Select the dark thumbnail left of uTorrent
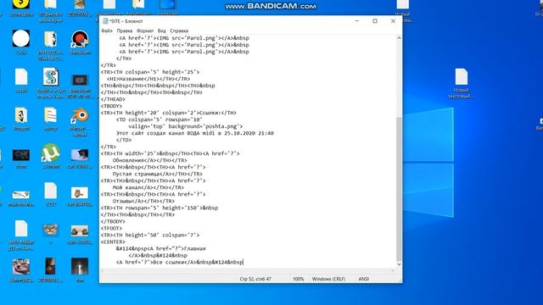The image size is (543, 305). coord(21,155)
